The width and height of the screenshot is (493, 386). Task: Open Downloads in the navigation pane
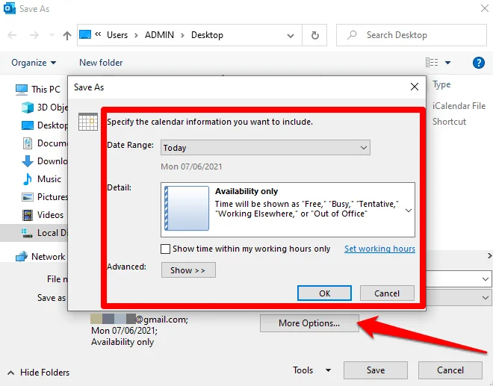tap(44, 161)
